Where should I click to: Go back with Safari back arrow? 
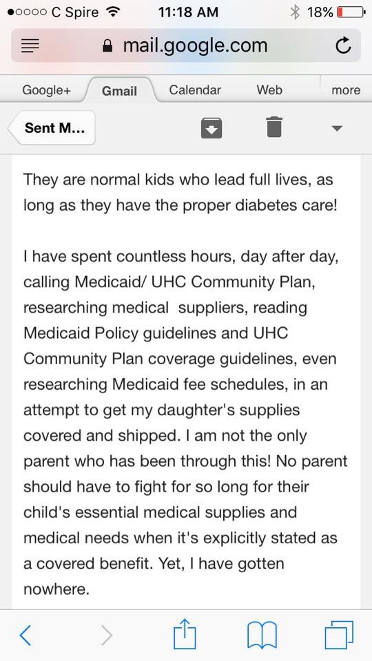(25, 635)
